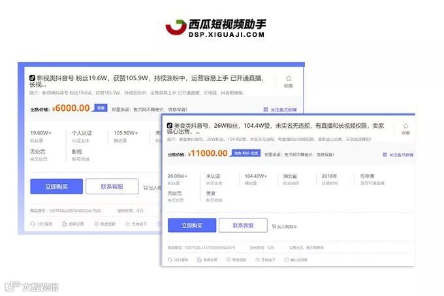Favorite the 影视类 listing with the star icon
Screen dimensions: 444x296
288,78
